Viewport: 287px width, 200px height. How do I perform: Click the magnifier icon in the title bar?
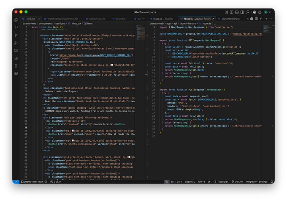247,12
